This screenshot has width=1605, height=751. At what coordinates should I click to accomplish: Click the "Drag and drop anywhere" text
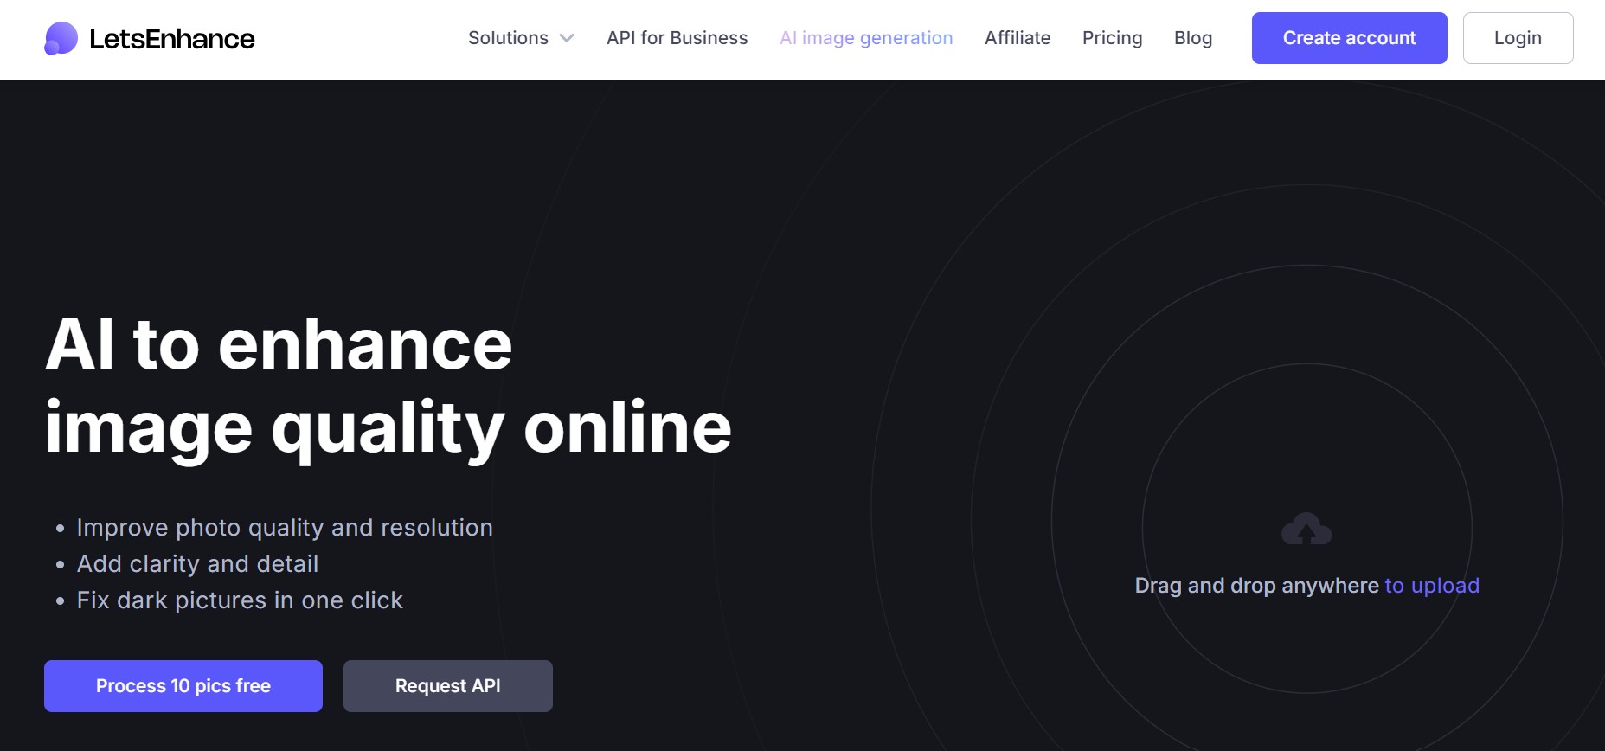pos(1256,586)
